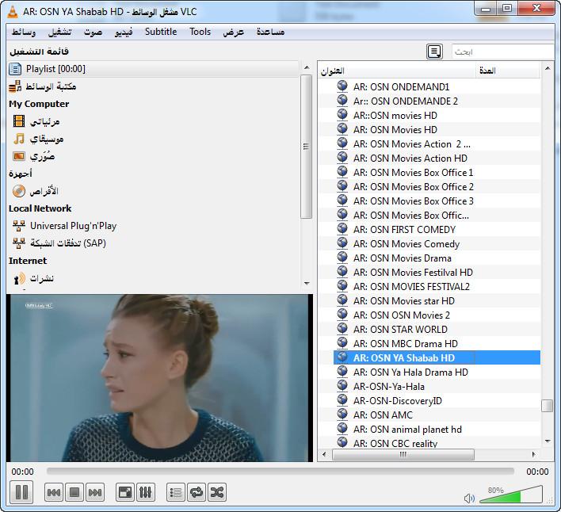Toggle the playlist view button
This screenshot has width=561, height=512.
tap(176, 493)
